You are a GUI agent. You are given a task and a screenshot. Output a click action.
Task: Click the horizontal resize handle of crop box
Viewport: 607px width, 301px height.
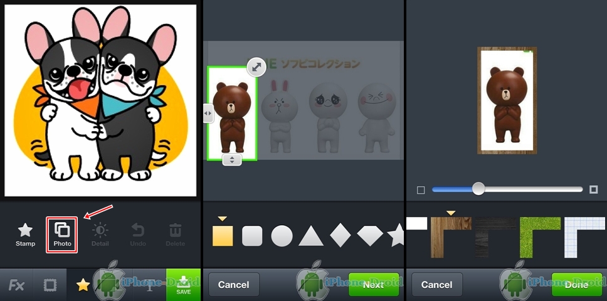(208, 114)
